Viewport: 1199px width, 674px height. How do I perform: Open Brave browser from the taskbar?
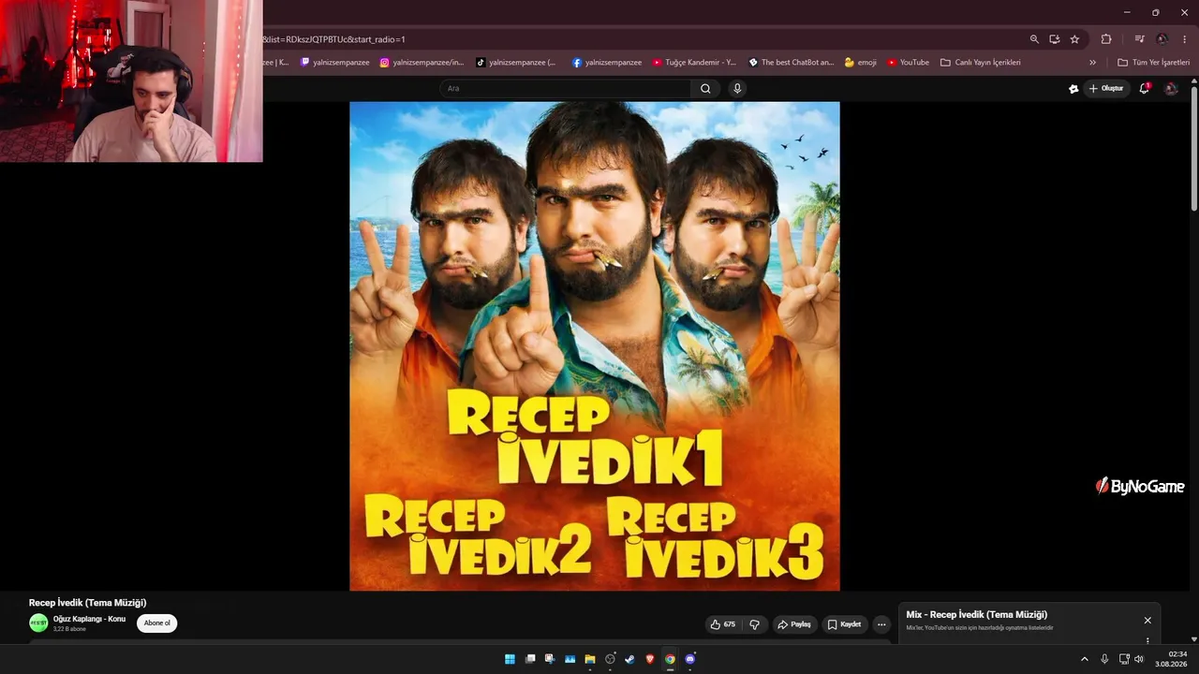(650, 659)
